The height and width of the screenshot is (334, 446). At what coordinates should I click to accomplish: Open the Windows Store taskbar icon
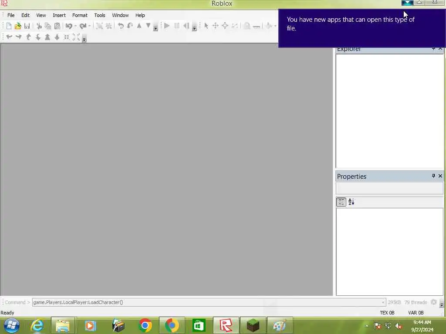point(199,325)
